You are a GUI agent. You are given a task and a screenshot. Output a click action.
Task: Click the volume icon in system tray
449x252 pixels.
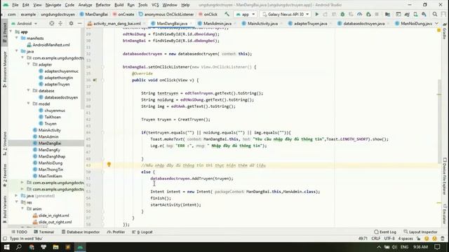point(394,247)
